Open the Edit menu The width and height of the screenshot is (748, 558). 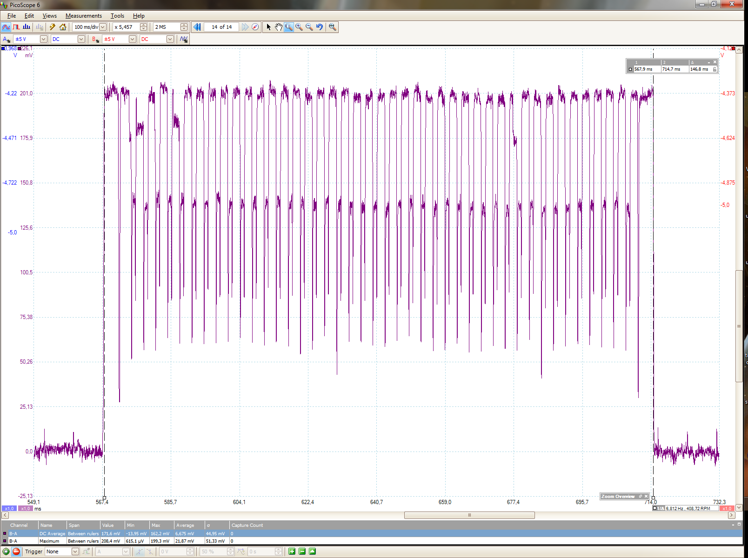(x=29, y=16)
